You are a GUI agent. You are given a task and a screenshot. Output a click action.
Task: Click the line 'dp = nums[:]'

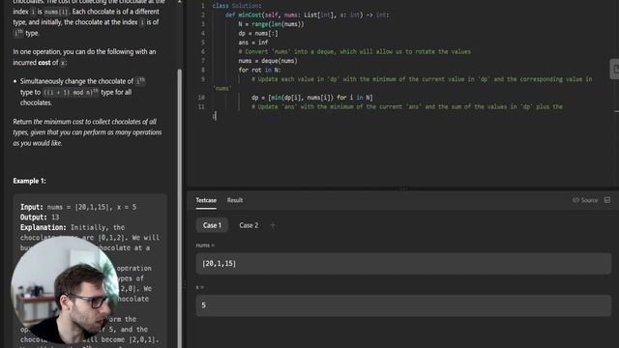tap(258, 34)
